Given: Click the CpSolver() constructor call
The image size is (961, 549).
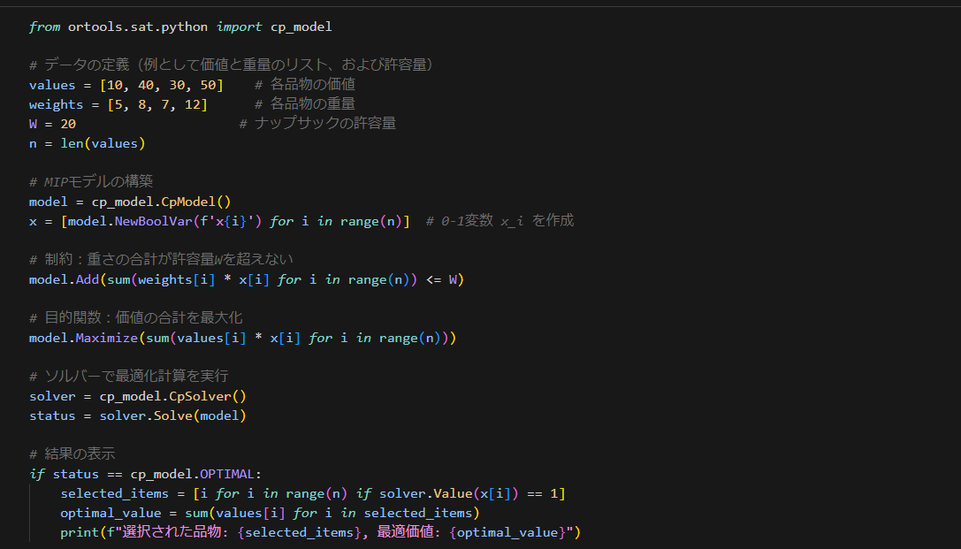Looking at the screenshot, I should 208,396.
